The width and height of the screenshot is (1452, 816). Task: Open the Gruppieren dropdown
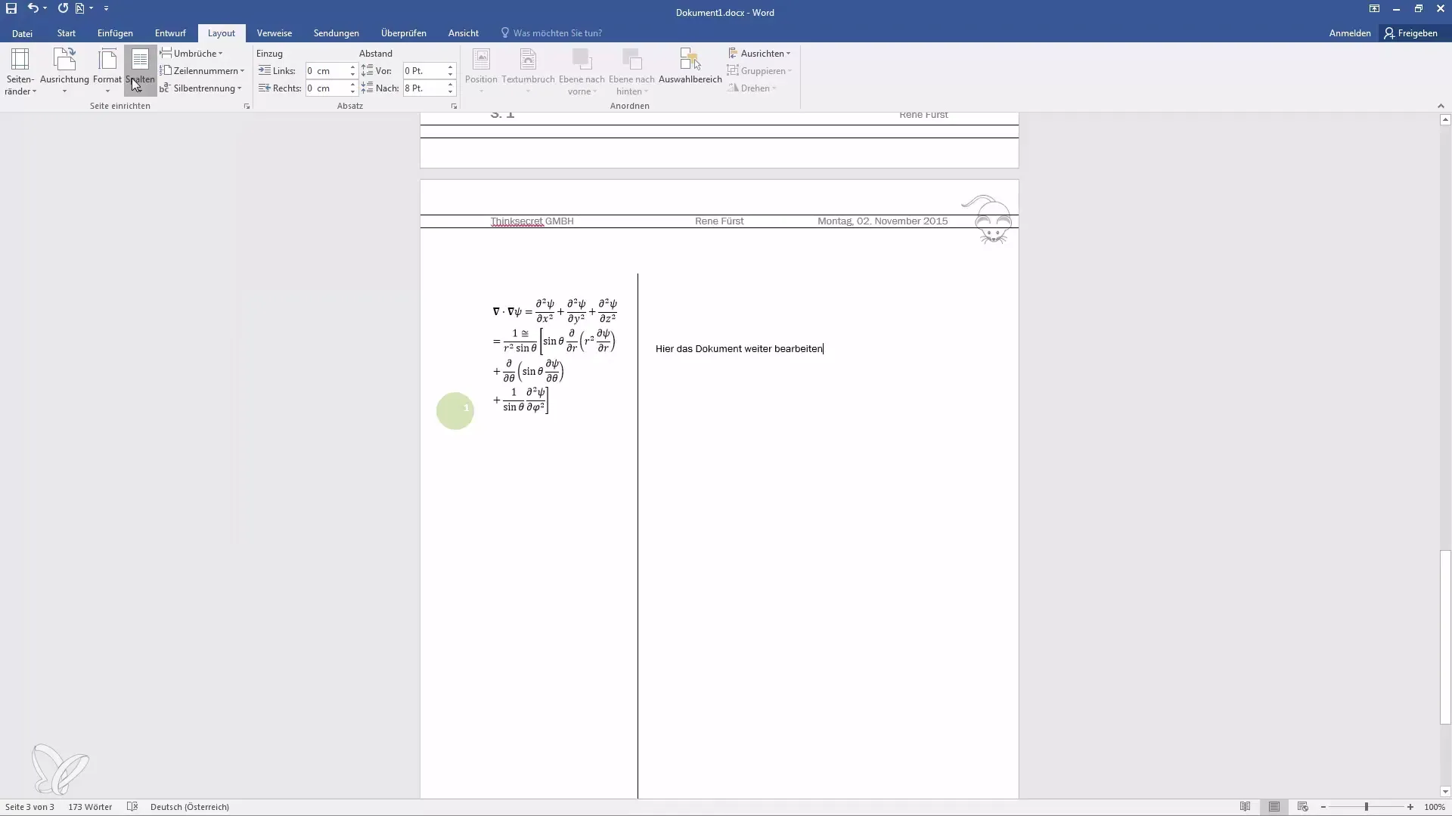pos(759,71)
